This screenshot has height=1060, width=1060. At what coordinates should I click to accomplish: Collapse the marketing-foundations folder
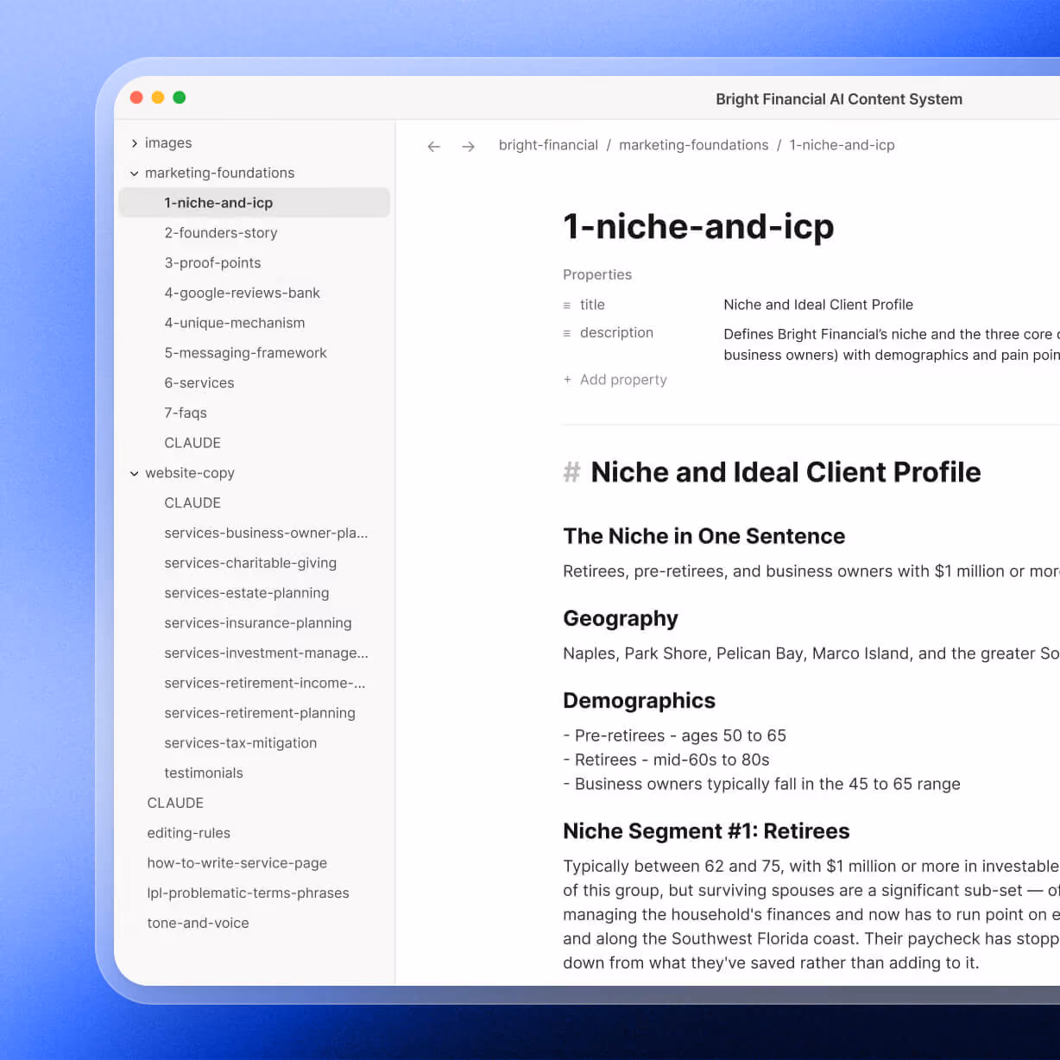135,174
